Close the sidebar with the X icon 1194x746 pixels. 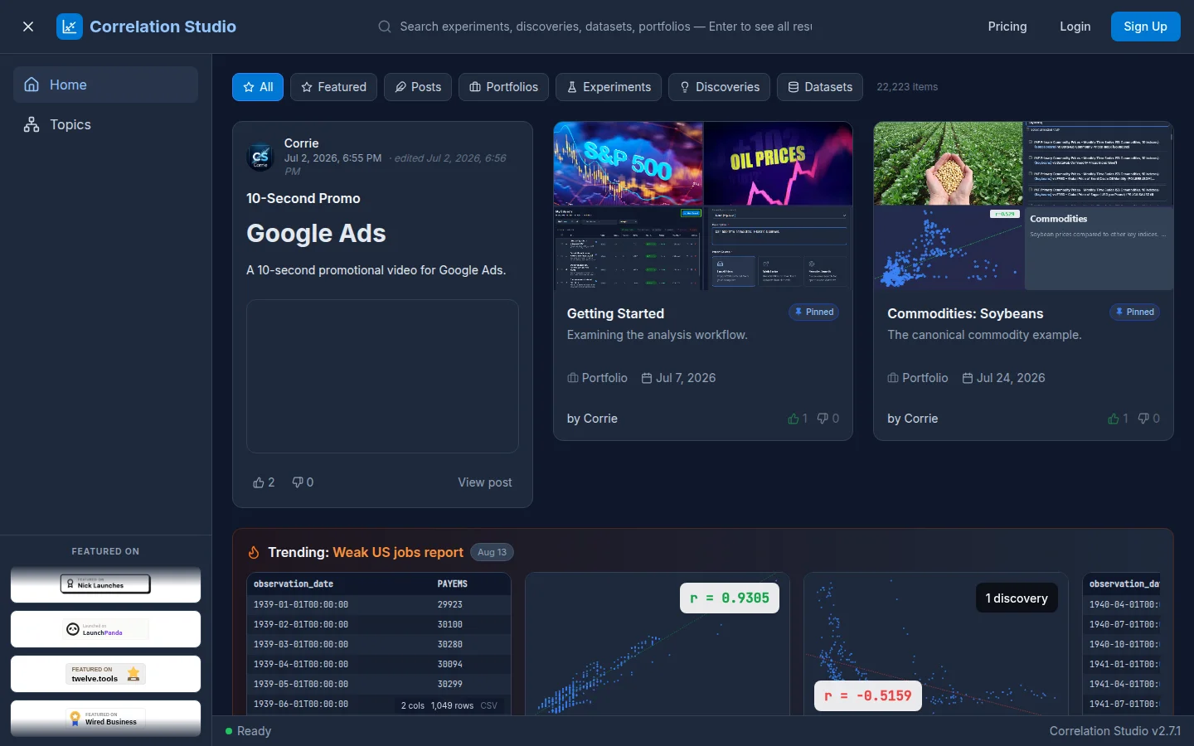pyautogui.click(x=28, y=27)
